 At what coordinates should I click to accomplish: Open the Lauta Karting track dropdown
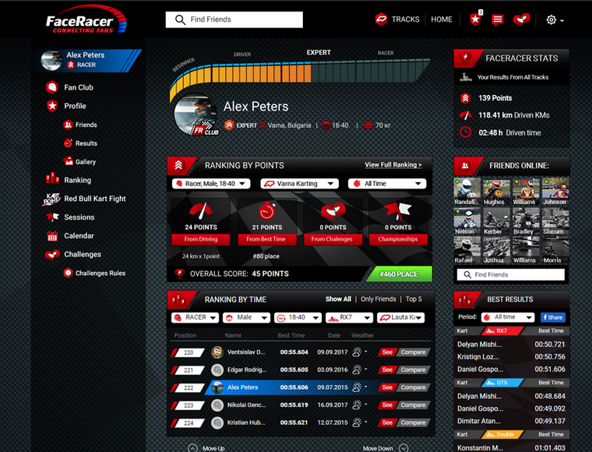click(x=400, y=318)
